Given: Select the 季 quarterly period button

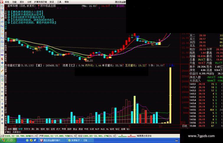Looking at the screenshot, I should (2, 120).
